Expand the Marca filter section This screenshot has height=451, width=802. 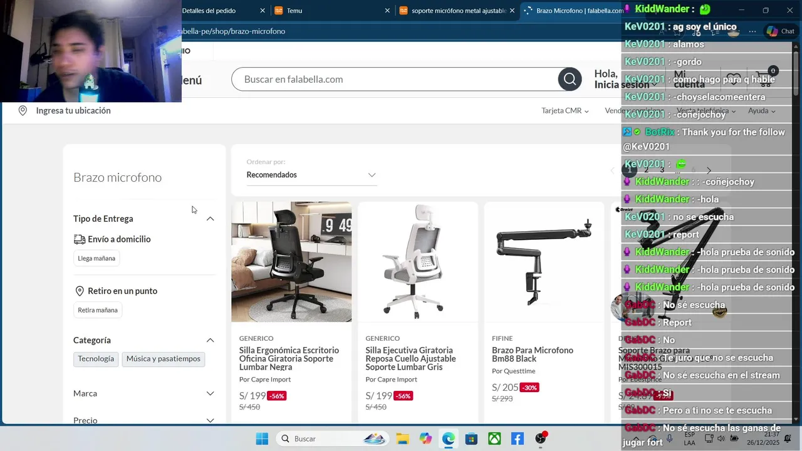click(x=211, y=393)
